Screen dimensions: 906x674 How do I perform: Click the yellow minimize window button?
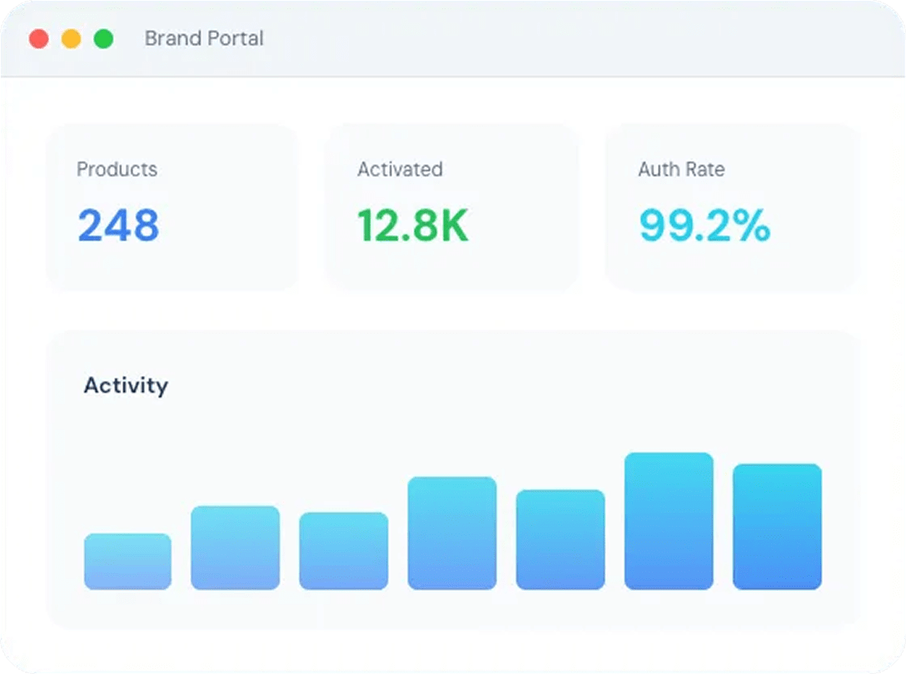pyautogui.click(x=71, y=39)
